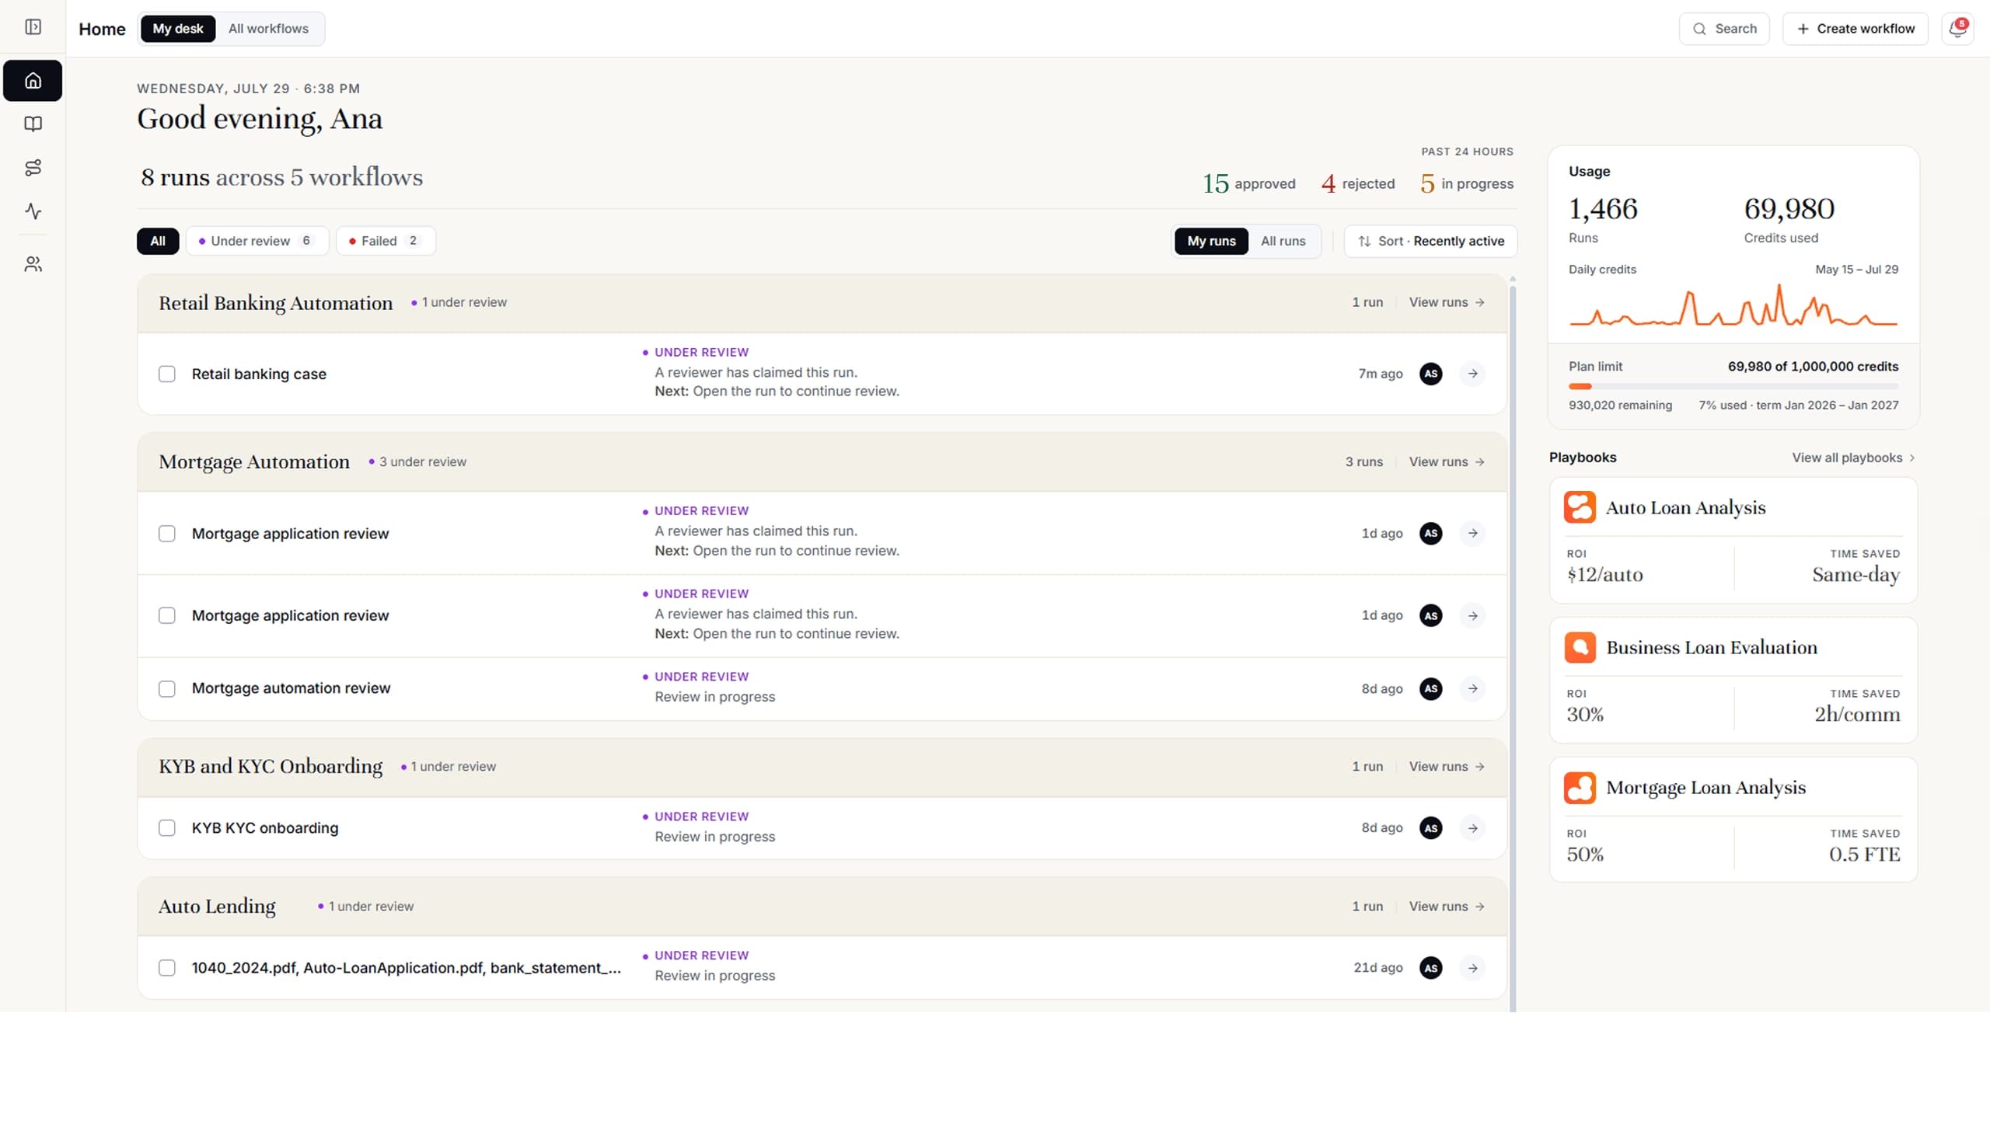View runs for Auto Lending
This screenshot has height=1142, width=1990.
click(x=1446, y=906)
